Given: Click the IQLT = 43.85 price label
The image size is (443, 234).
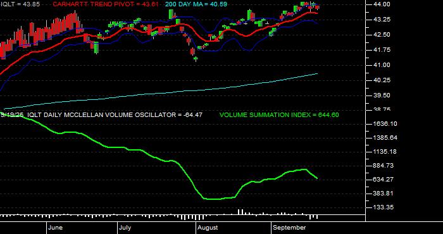Looking at the screenshot, I should click(x=20, y=4).
